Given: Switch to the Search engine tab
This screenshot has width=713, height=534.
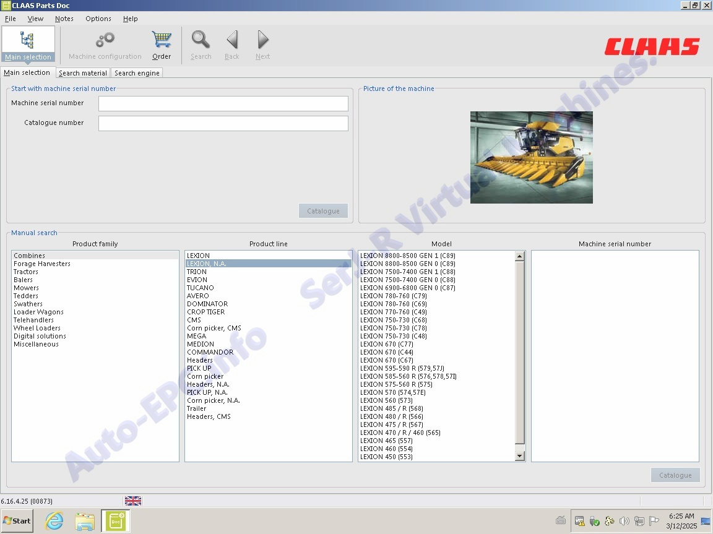Looking at the screenshot, I should (137, 73).
